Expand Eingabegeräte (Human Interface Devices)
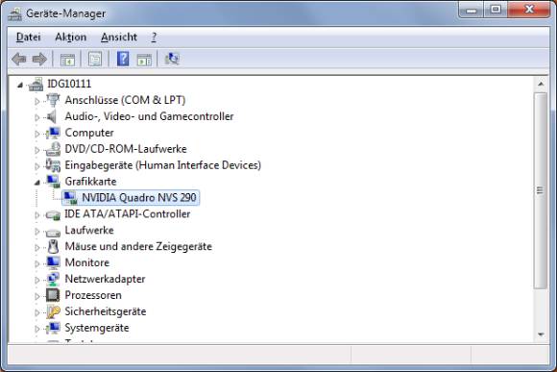557x372 pixels. click(x=36, y=166)
